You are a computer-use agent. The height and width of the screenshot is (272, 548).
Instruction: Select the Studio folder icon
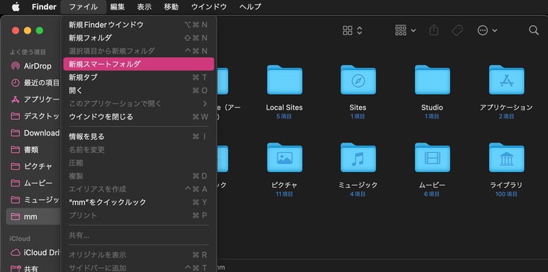pyautogui.click(x=432, y=80)
